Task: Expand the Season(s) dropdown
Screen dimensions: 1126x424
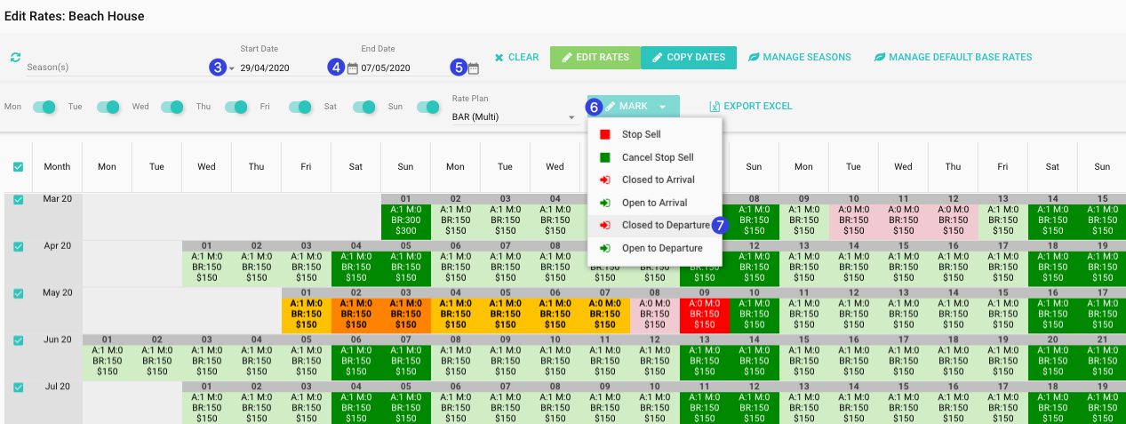Action: coord(231,68)
